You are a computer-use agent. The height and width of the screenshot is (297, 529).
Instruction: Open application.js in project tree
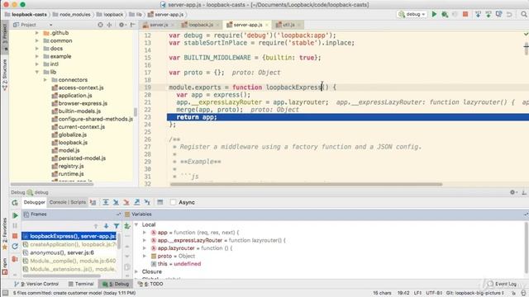(75, 96)
